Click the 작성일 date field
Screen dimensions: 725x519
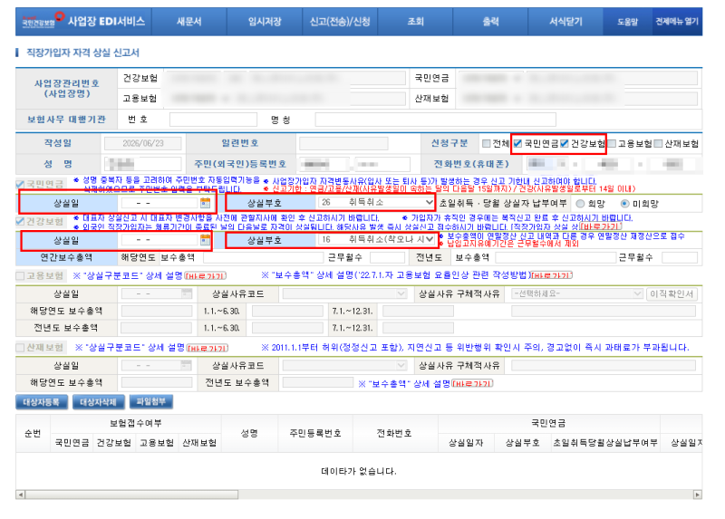click(x=143, y=144)
